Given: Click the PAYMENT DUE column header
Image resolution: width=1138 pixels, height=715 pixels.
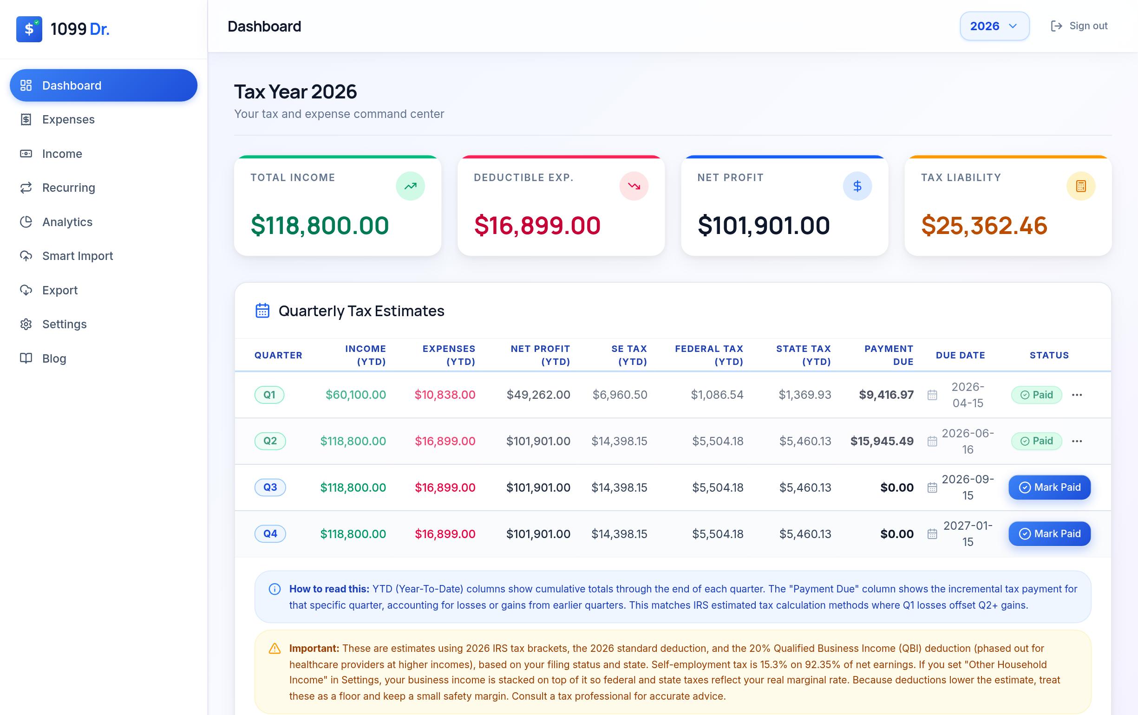Looking at the screenshot, I should pos(889,355).
